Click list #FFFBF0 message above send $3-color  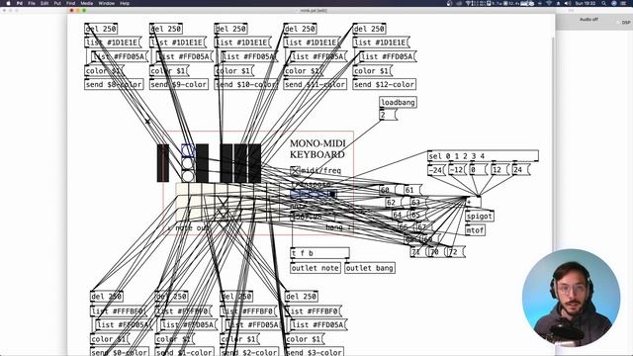tap(314, 311)
